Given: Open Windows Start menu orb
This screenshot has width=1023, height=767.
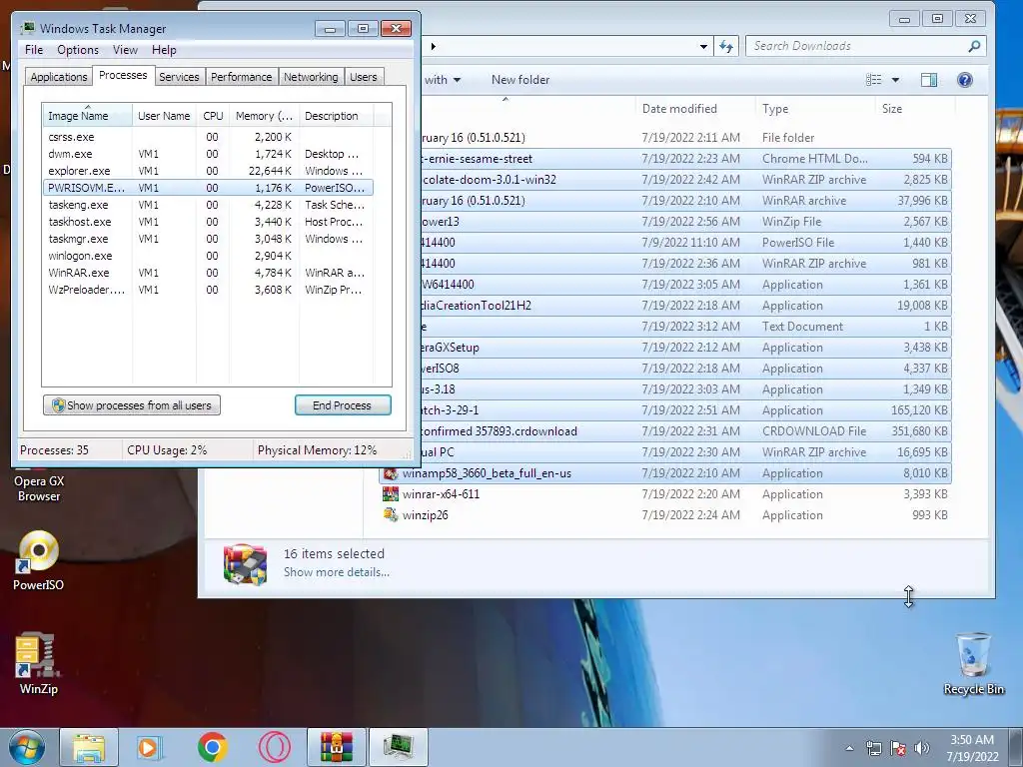Looking at the screenshot, I should pos(27,747).
